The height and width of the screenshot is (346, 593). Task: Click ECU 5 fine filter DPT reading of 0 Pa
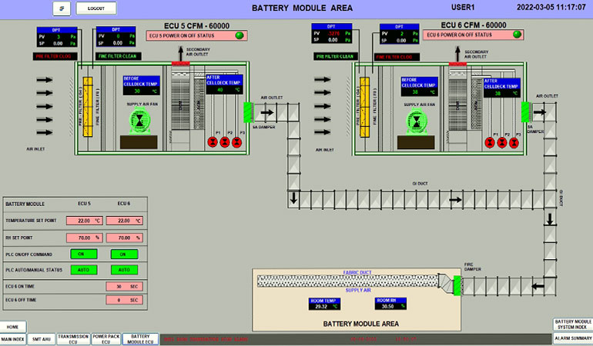[116, 37]
